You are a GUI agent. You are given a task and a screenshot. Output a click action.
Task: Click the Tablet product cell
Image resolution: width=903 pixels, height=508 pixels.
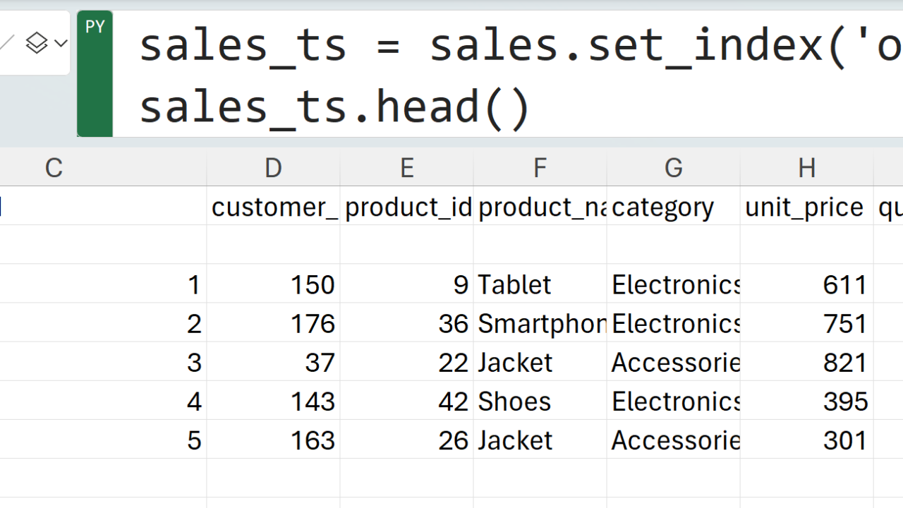coord(540,284)
